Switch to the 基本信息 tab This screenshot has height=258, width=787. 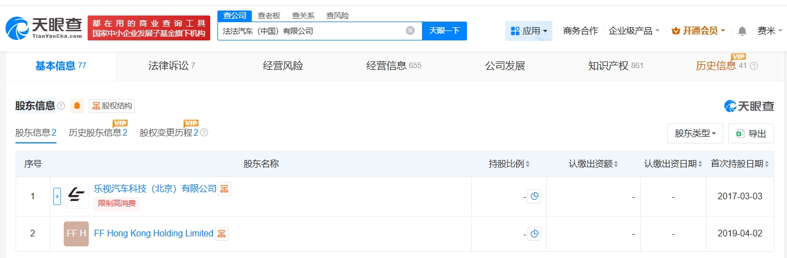click(x=60, y=66)
